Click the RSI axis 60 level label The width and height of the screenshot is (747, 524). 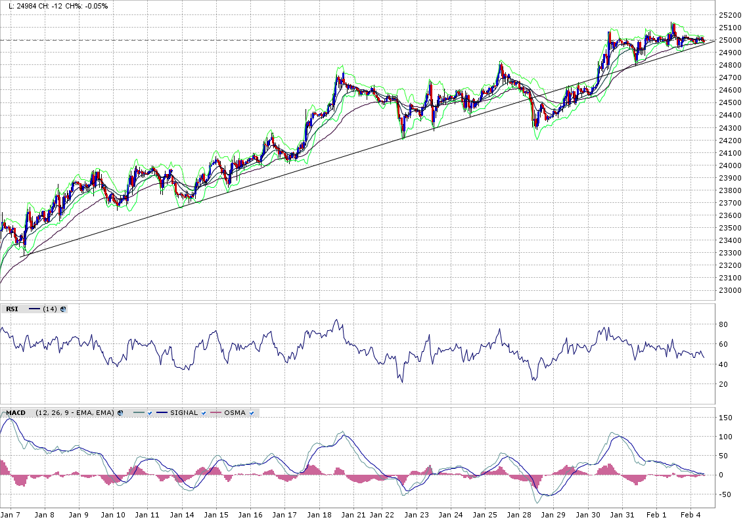[x=723, y=345]
